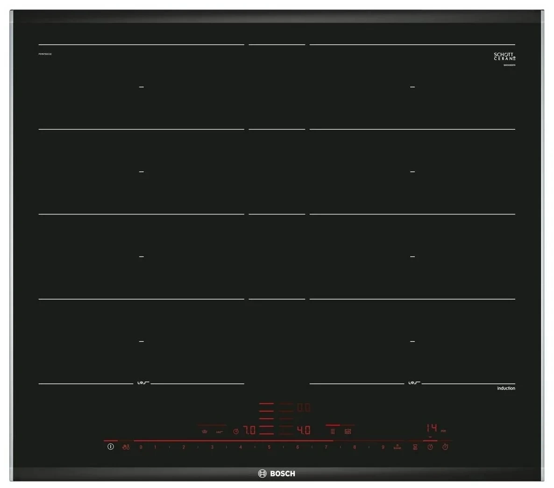Viewport: 554px width, 488px height.
Task: Tap the pot-shaped cooking sensor icon
Action: 204,431
